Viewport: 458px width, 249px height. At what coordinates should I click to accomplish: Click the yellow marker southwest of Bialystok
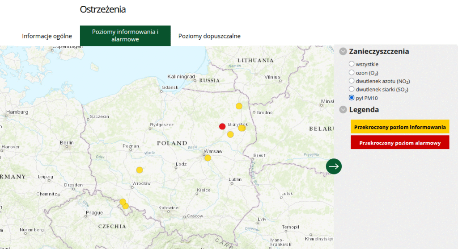click(x=230, y=134)
